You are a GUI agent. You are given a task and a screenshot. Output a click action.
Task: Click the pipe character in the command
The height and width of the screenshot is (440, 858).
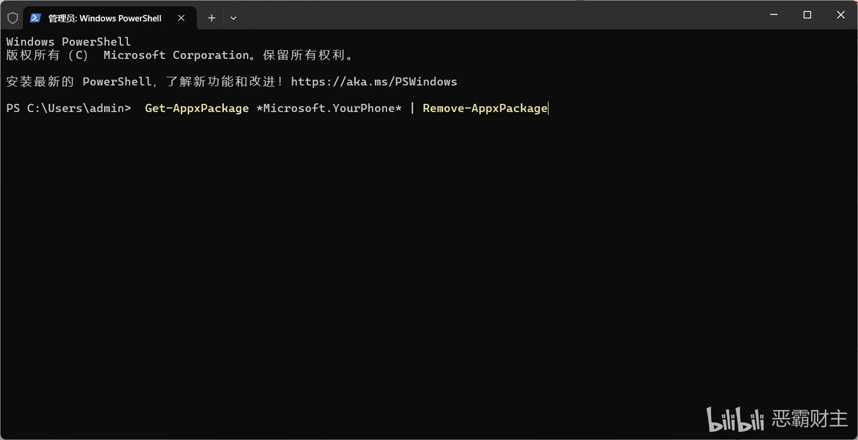[x=412, y=109]
